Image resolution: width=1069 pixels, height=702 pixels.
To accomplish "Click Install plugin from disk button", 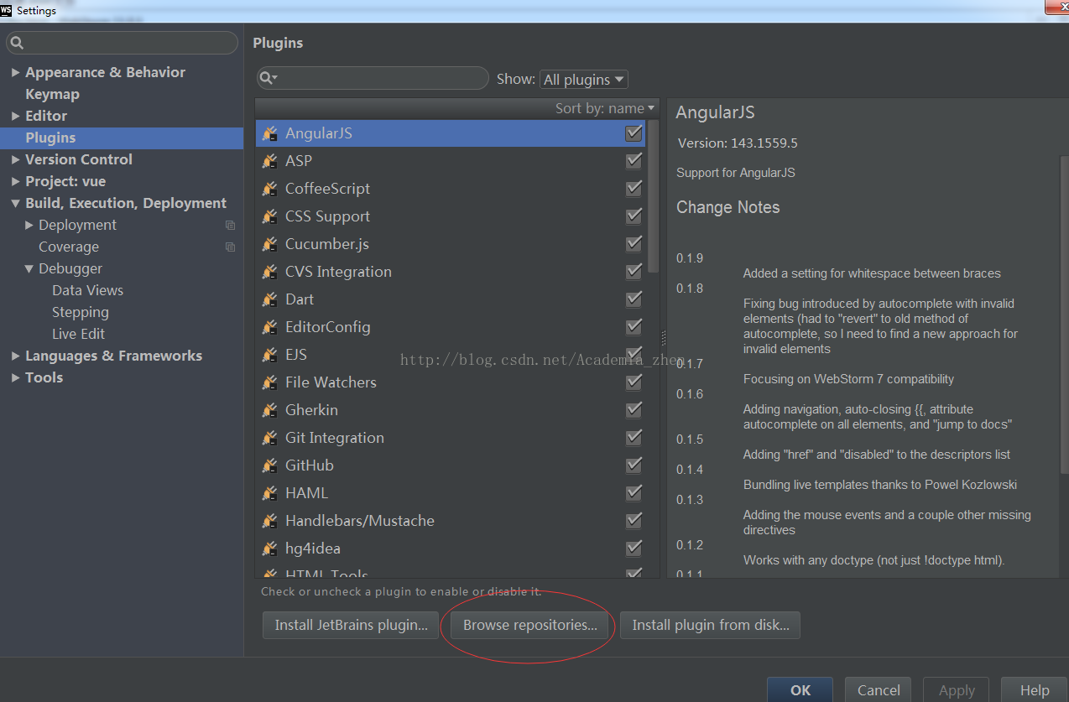I will (x=710, y=625).
